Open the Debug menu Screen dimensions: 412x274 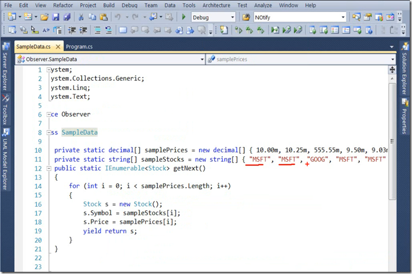click(x=129, y=5)
